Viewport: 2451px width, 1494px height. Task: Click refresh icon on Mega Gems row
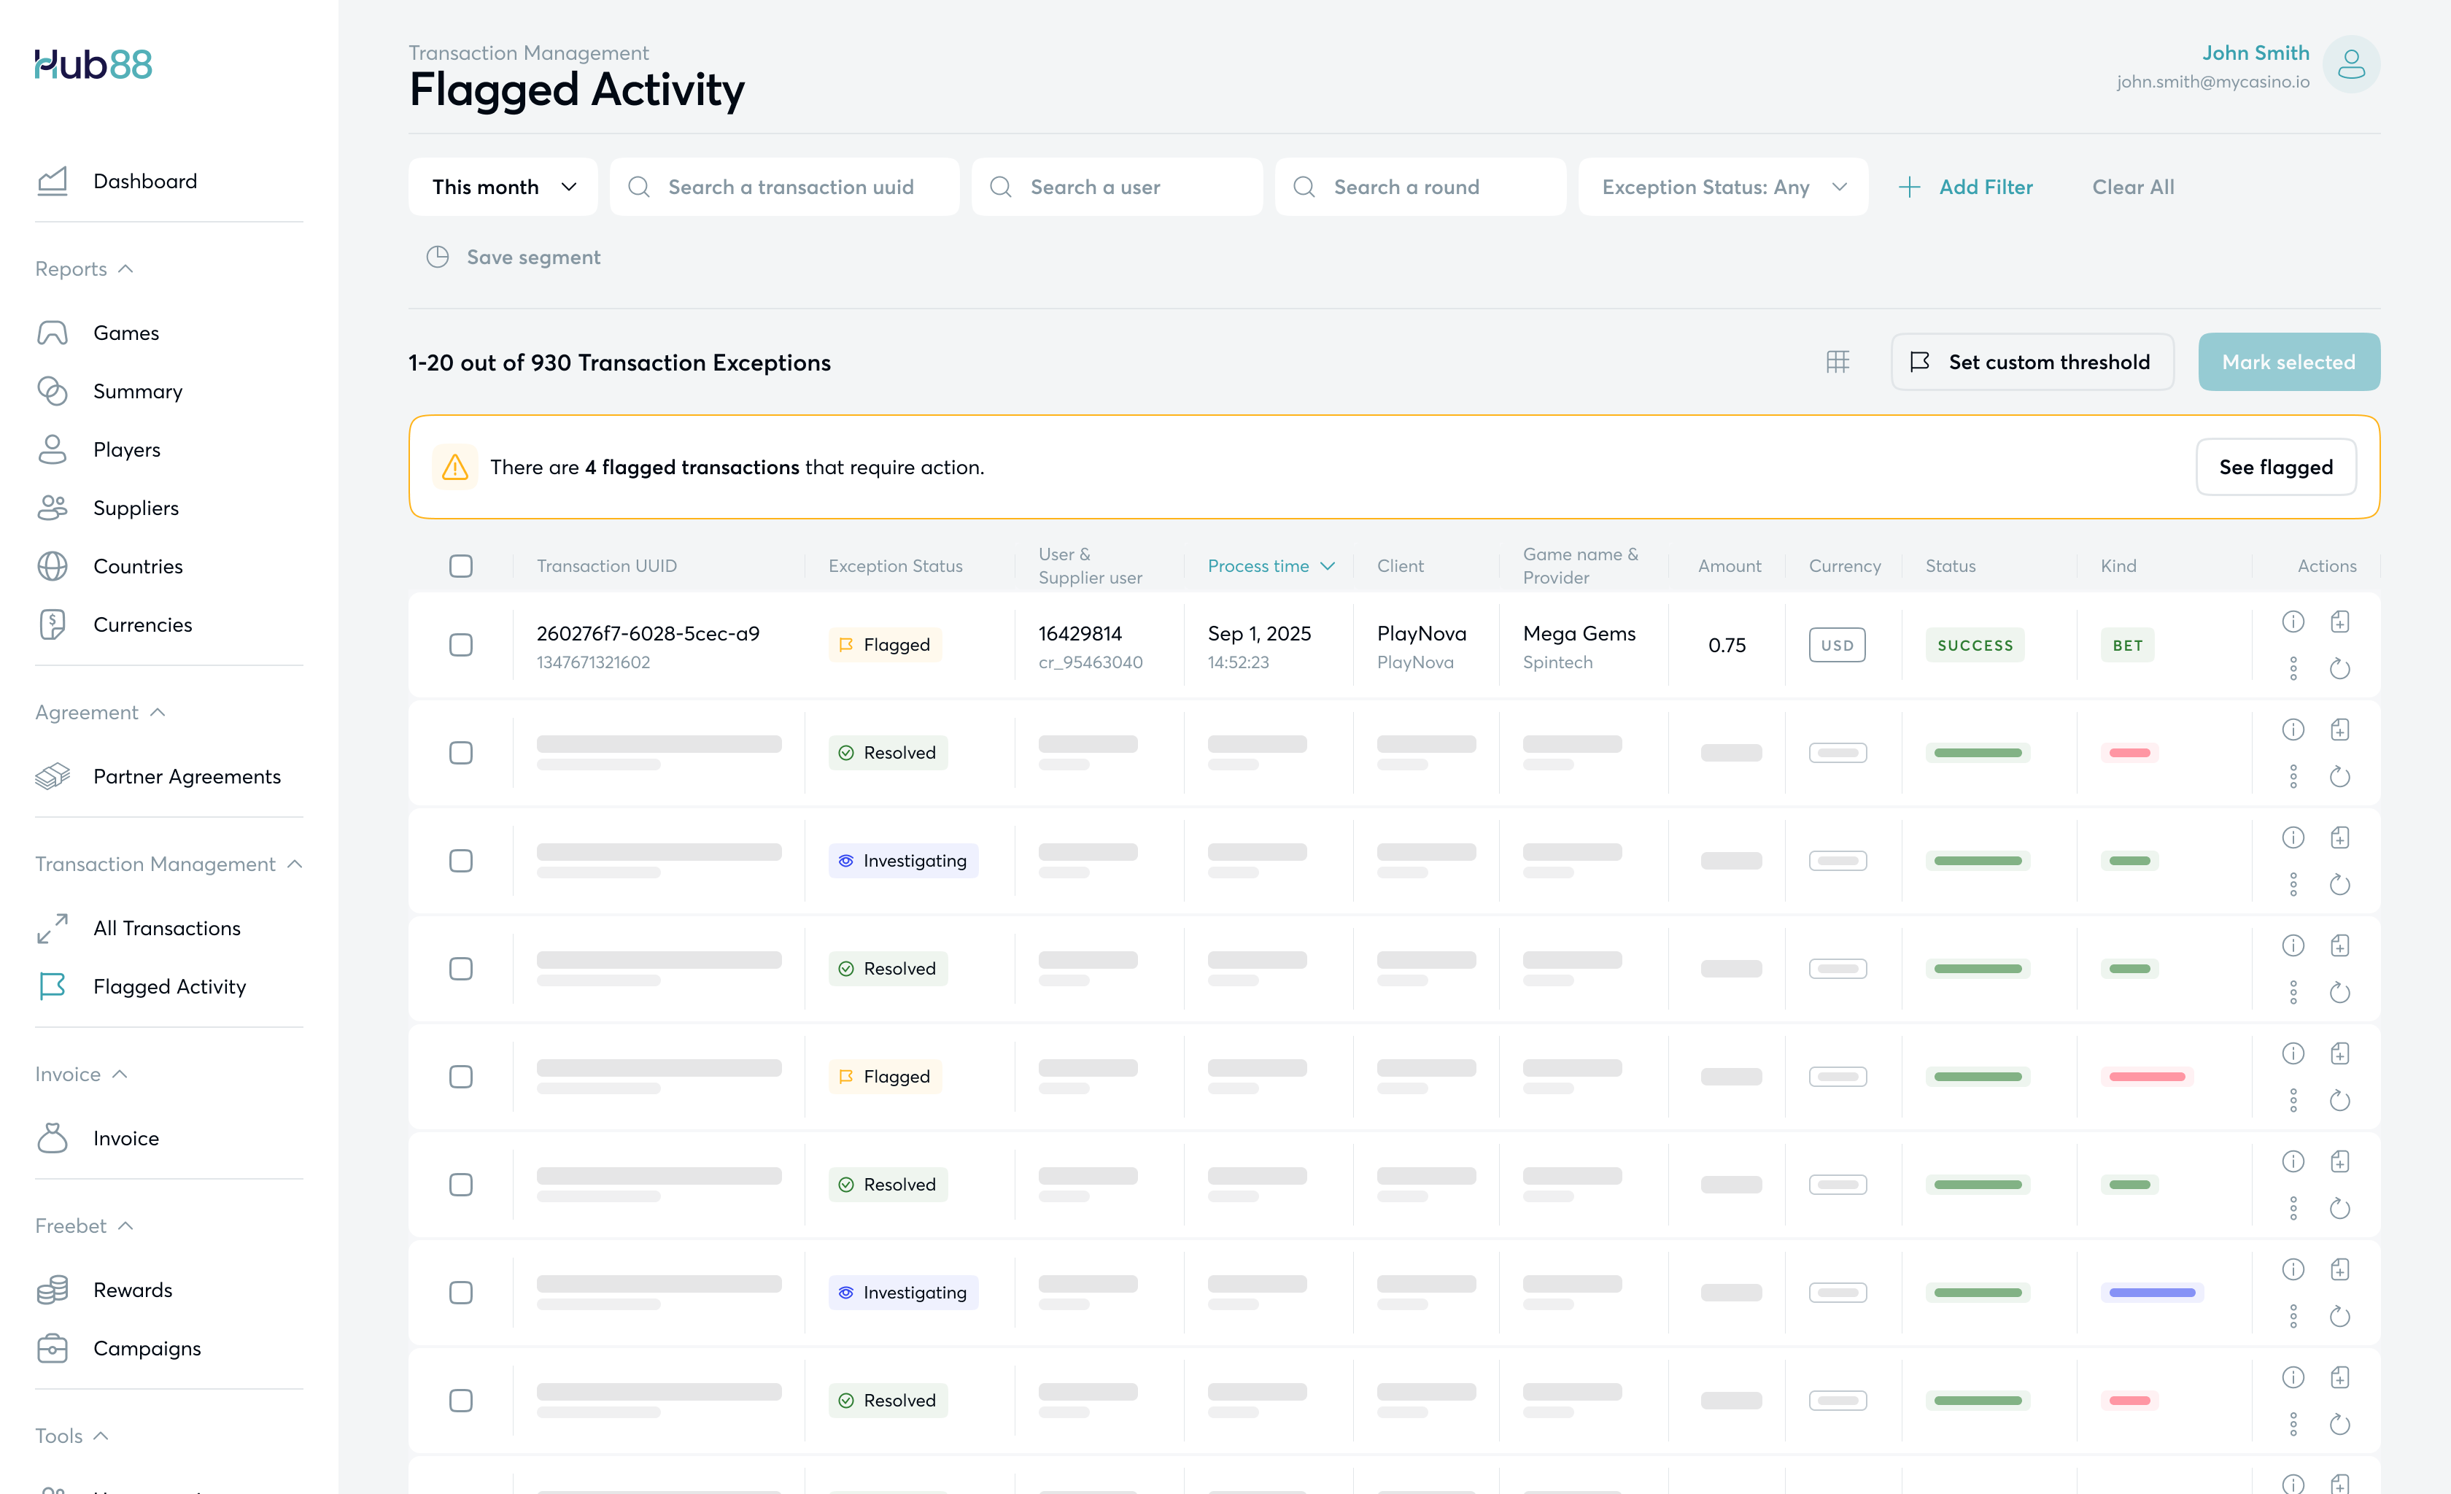[x=2339, y=668]
